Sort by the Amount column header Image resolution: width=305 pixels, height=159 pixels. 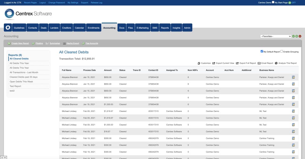point(108,70)
